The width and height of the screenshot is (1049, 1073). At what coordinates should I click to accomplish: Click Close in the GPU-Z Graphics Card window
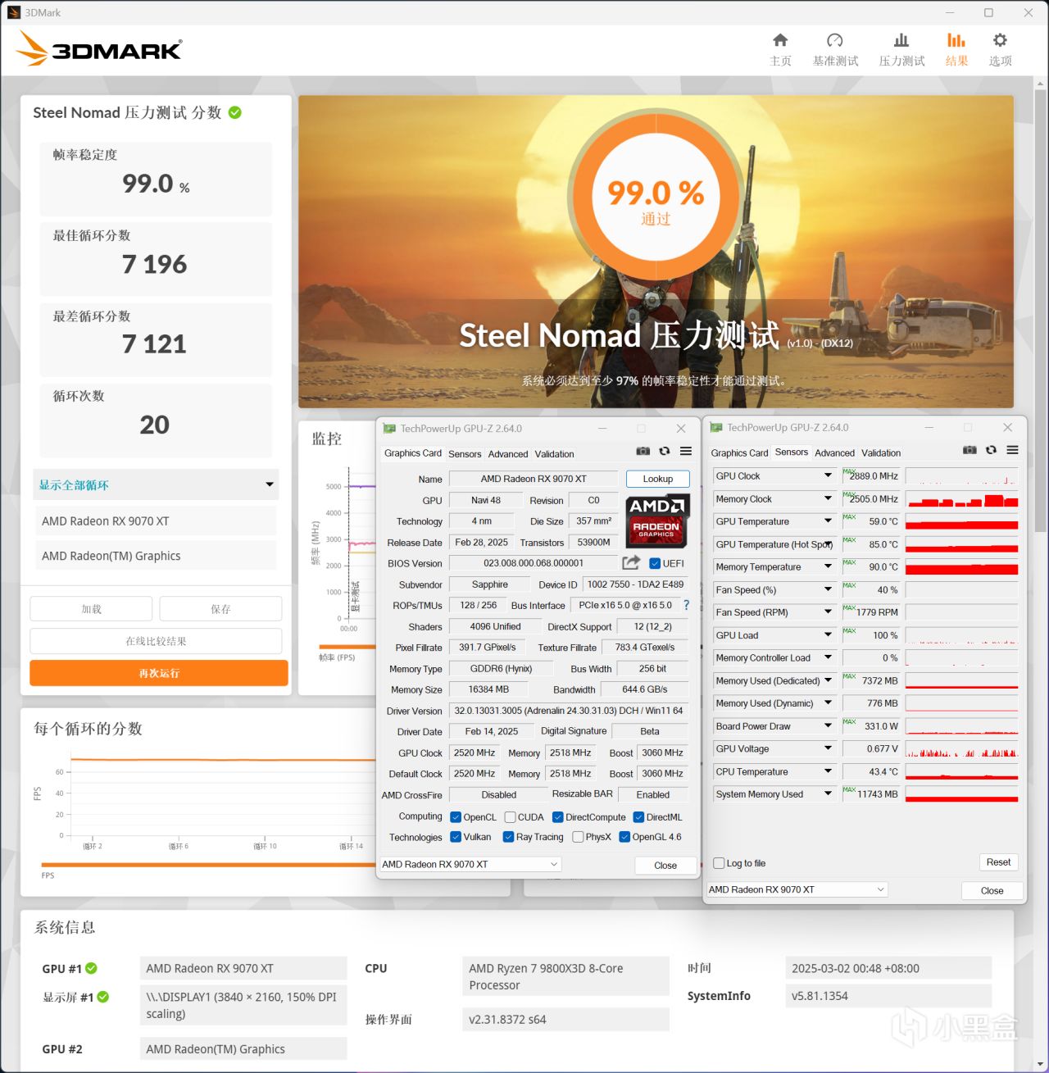pyautogui.click(x=665, y=865)
